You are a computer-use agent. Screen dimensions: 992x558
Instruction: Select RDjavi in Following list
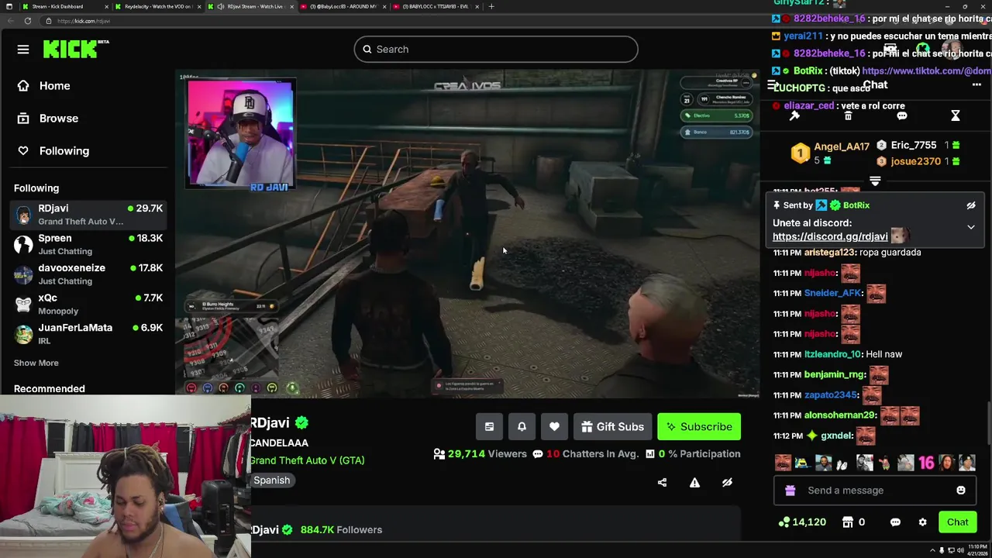point(88,215)
